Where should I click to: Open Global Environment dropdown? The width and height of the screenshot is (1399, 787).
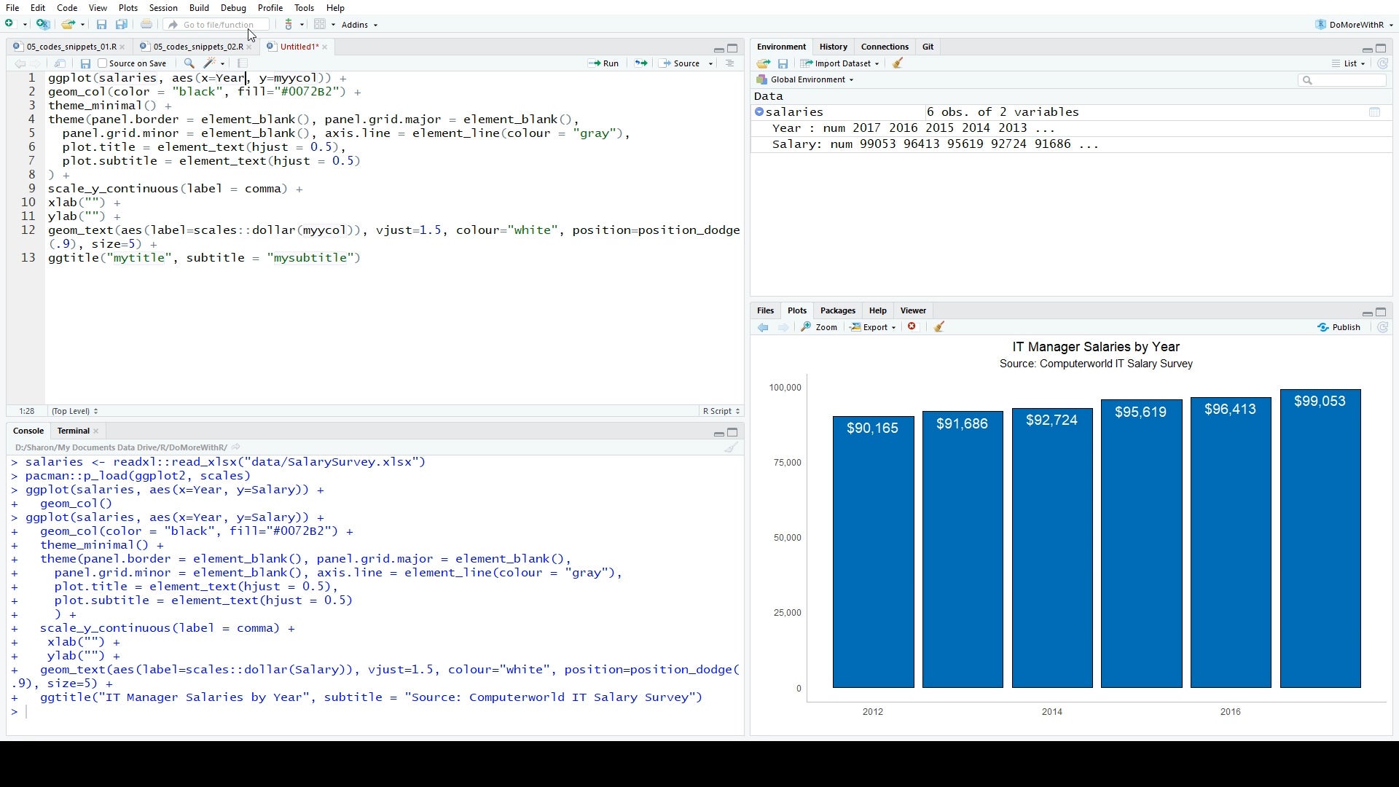point(805,79)
